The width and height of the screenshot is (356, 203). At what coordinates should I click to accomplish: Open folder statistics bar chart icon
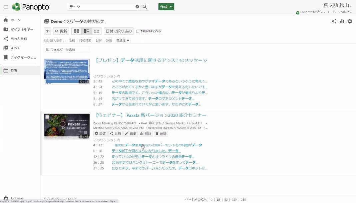tap(342, 21)
